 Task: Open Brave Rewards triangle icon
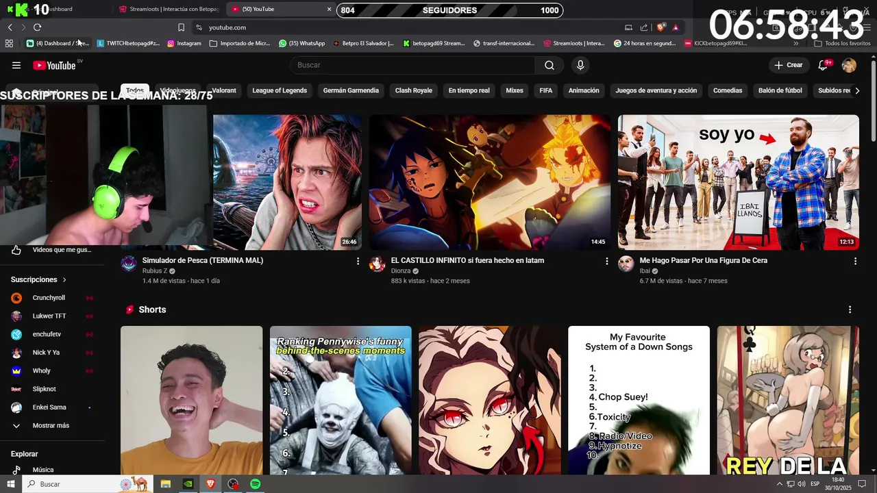tap(676, 27)
